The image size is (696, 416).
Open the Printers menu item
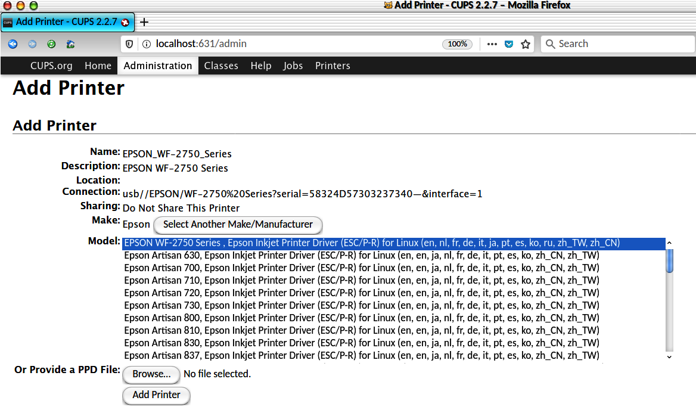333,66
